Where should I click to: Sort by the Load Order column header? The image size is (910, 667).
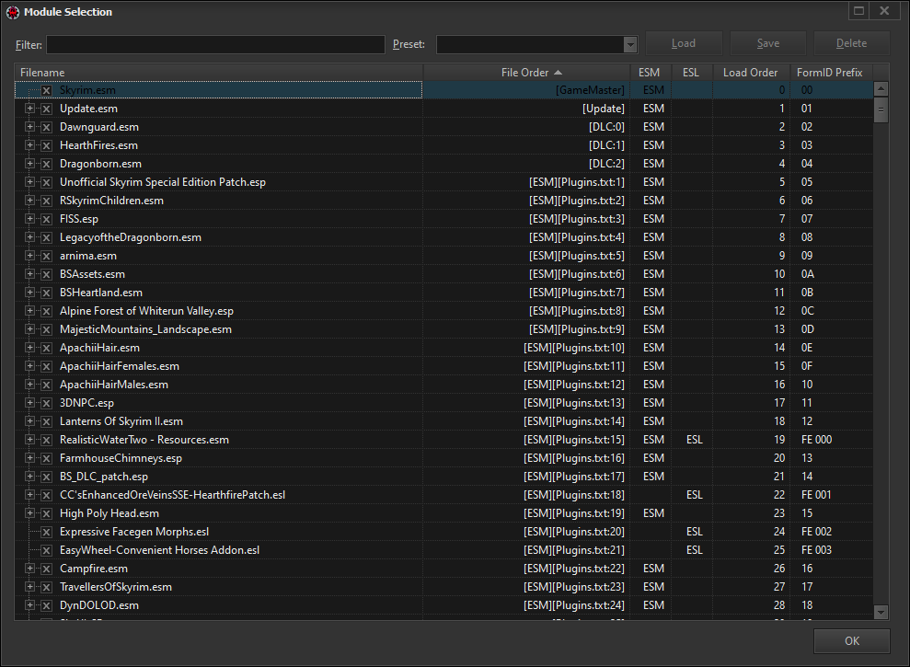coord(751,73)
